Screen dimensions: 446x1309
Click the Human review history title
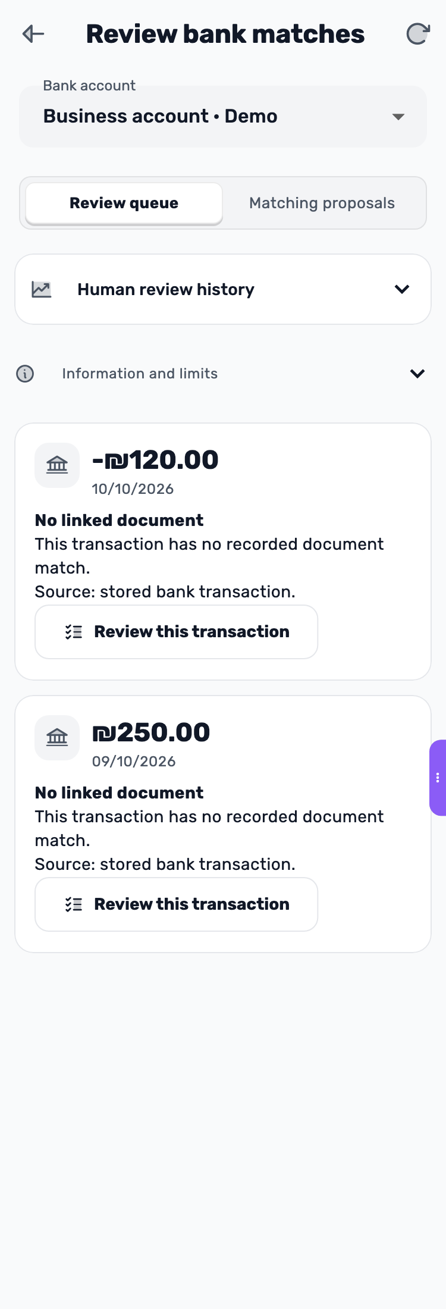pos(166,289)
